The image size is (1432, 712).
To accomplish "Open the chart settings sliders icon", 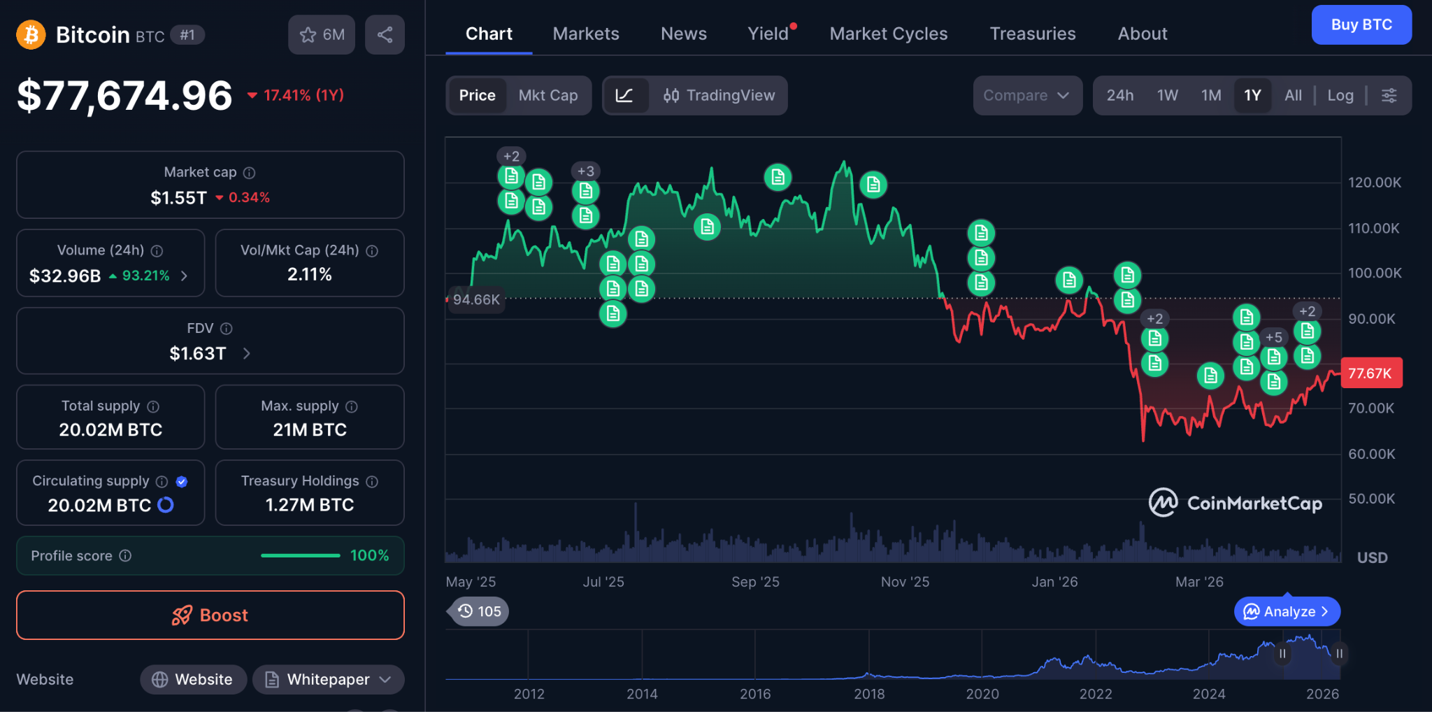I will [x=1389, y=95].
